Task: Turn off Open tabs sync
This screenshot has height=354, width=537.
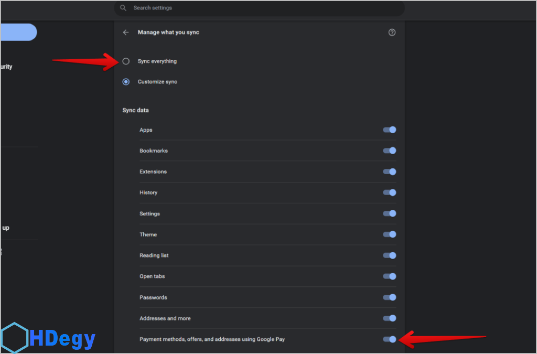Action: (x=389, y=276)
